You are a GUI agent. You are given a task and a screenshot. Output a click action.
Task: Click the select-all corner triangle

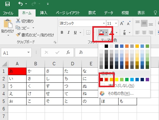pyautogui.click(x=5, y=64)
